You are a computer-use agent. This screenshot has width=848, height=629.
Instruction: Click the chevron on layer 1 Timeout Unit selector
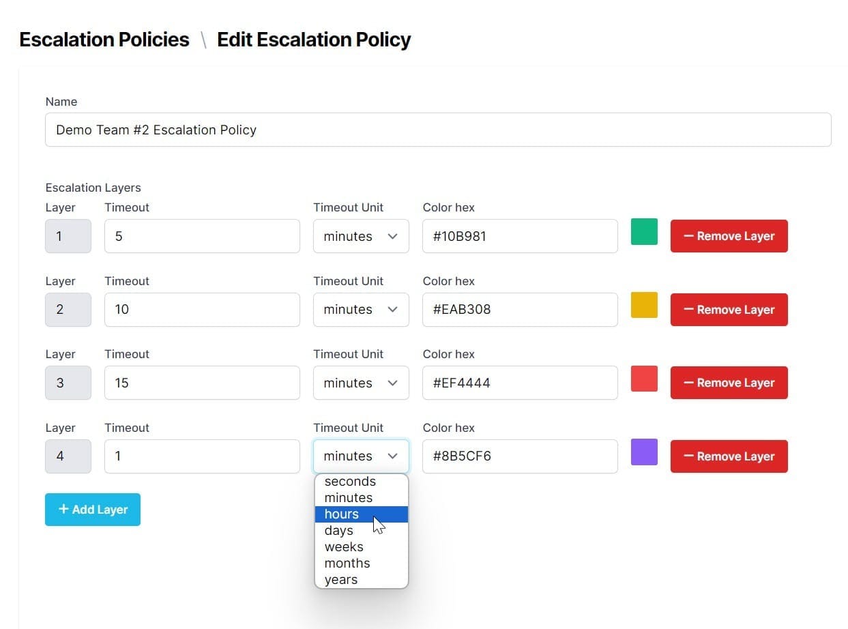point(394,236)
